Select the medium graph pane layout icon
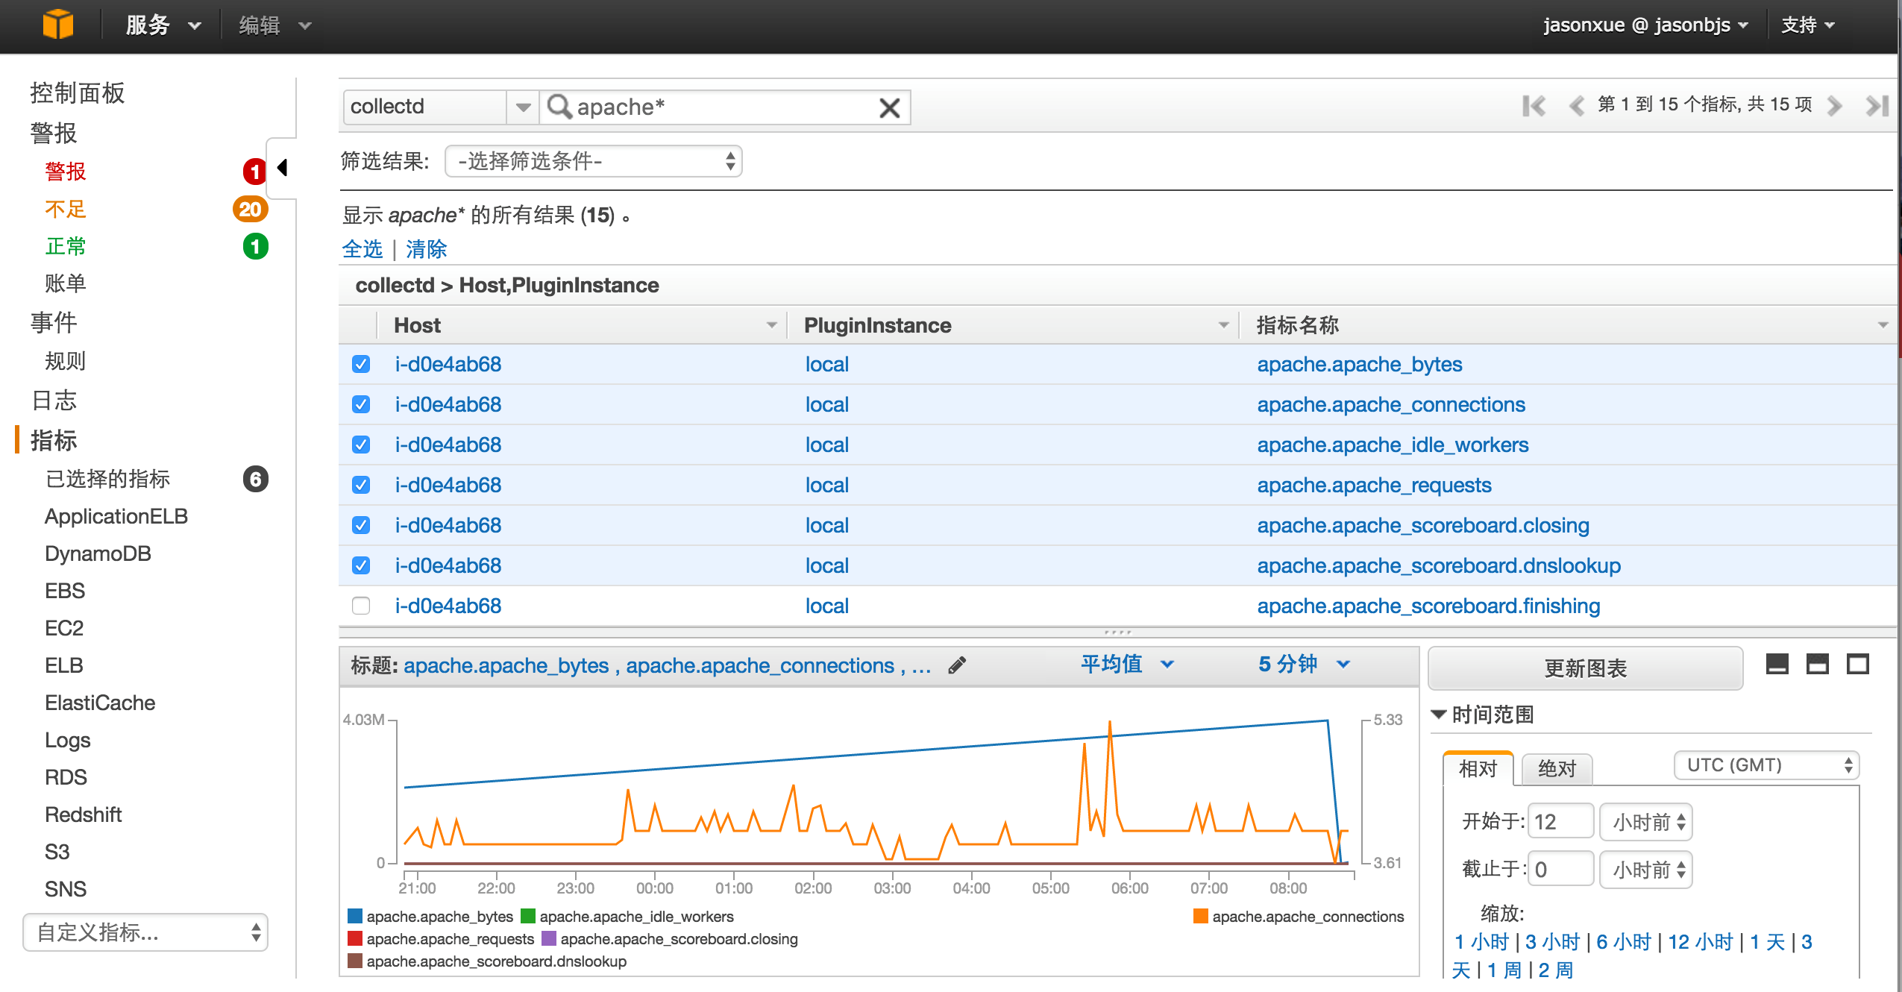The image size is (1902, 992). 1817,664
